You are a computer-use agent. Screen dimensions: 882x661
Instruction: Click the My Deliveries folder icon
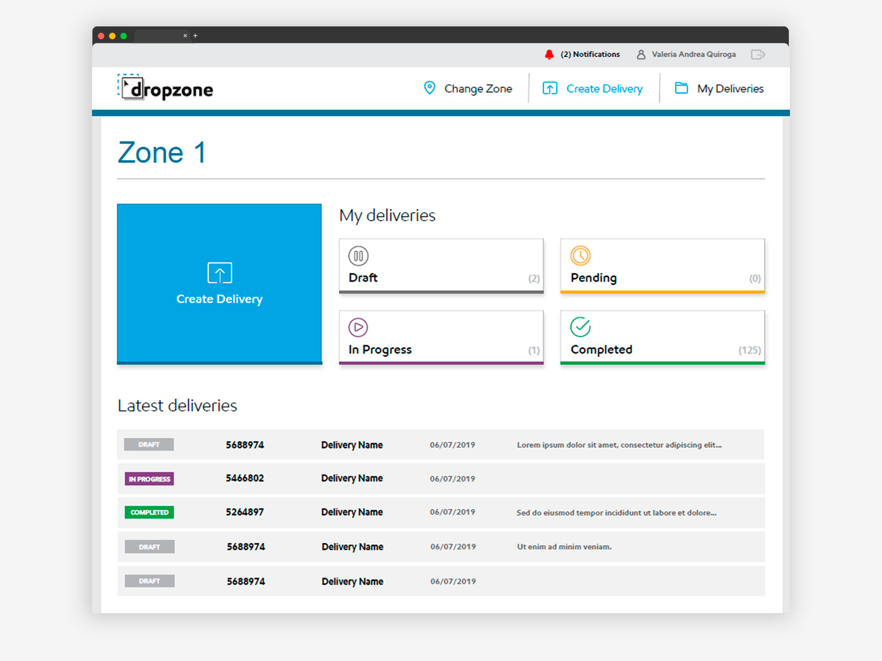681,88
